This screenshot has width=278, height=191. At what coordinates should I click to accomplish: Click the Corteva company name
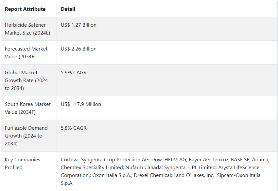click(x=70, y=160)
